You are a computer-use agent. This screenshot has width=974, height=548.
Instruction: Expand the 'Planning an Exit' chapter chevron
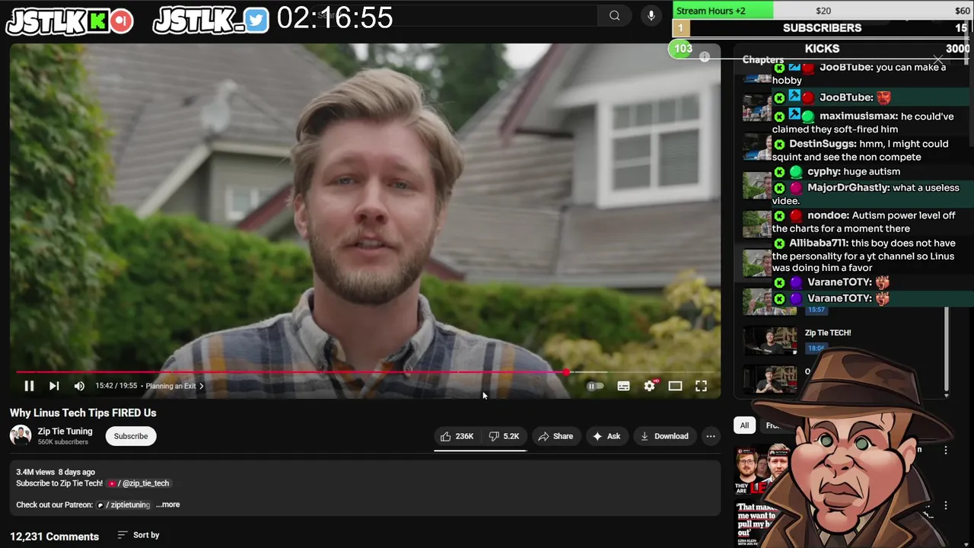click(x=201, y=386)
